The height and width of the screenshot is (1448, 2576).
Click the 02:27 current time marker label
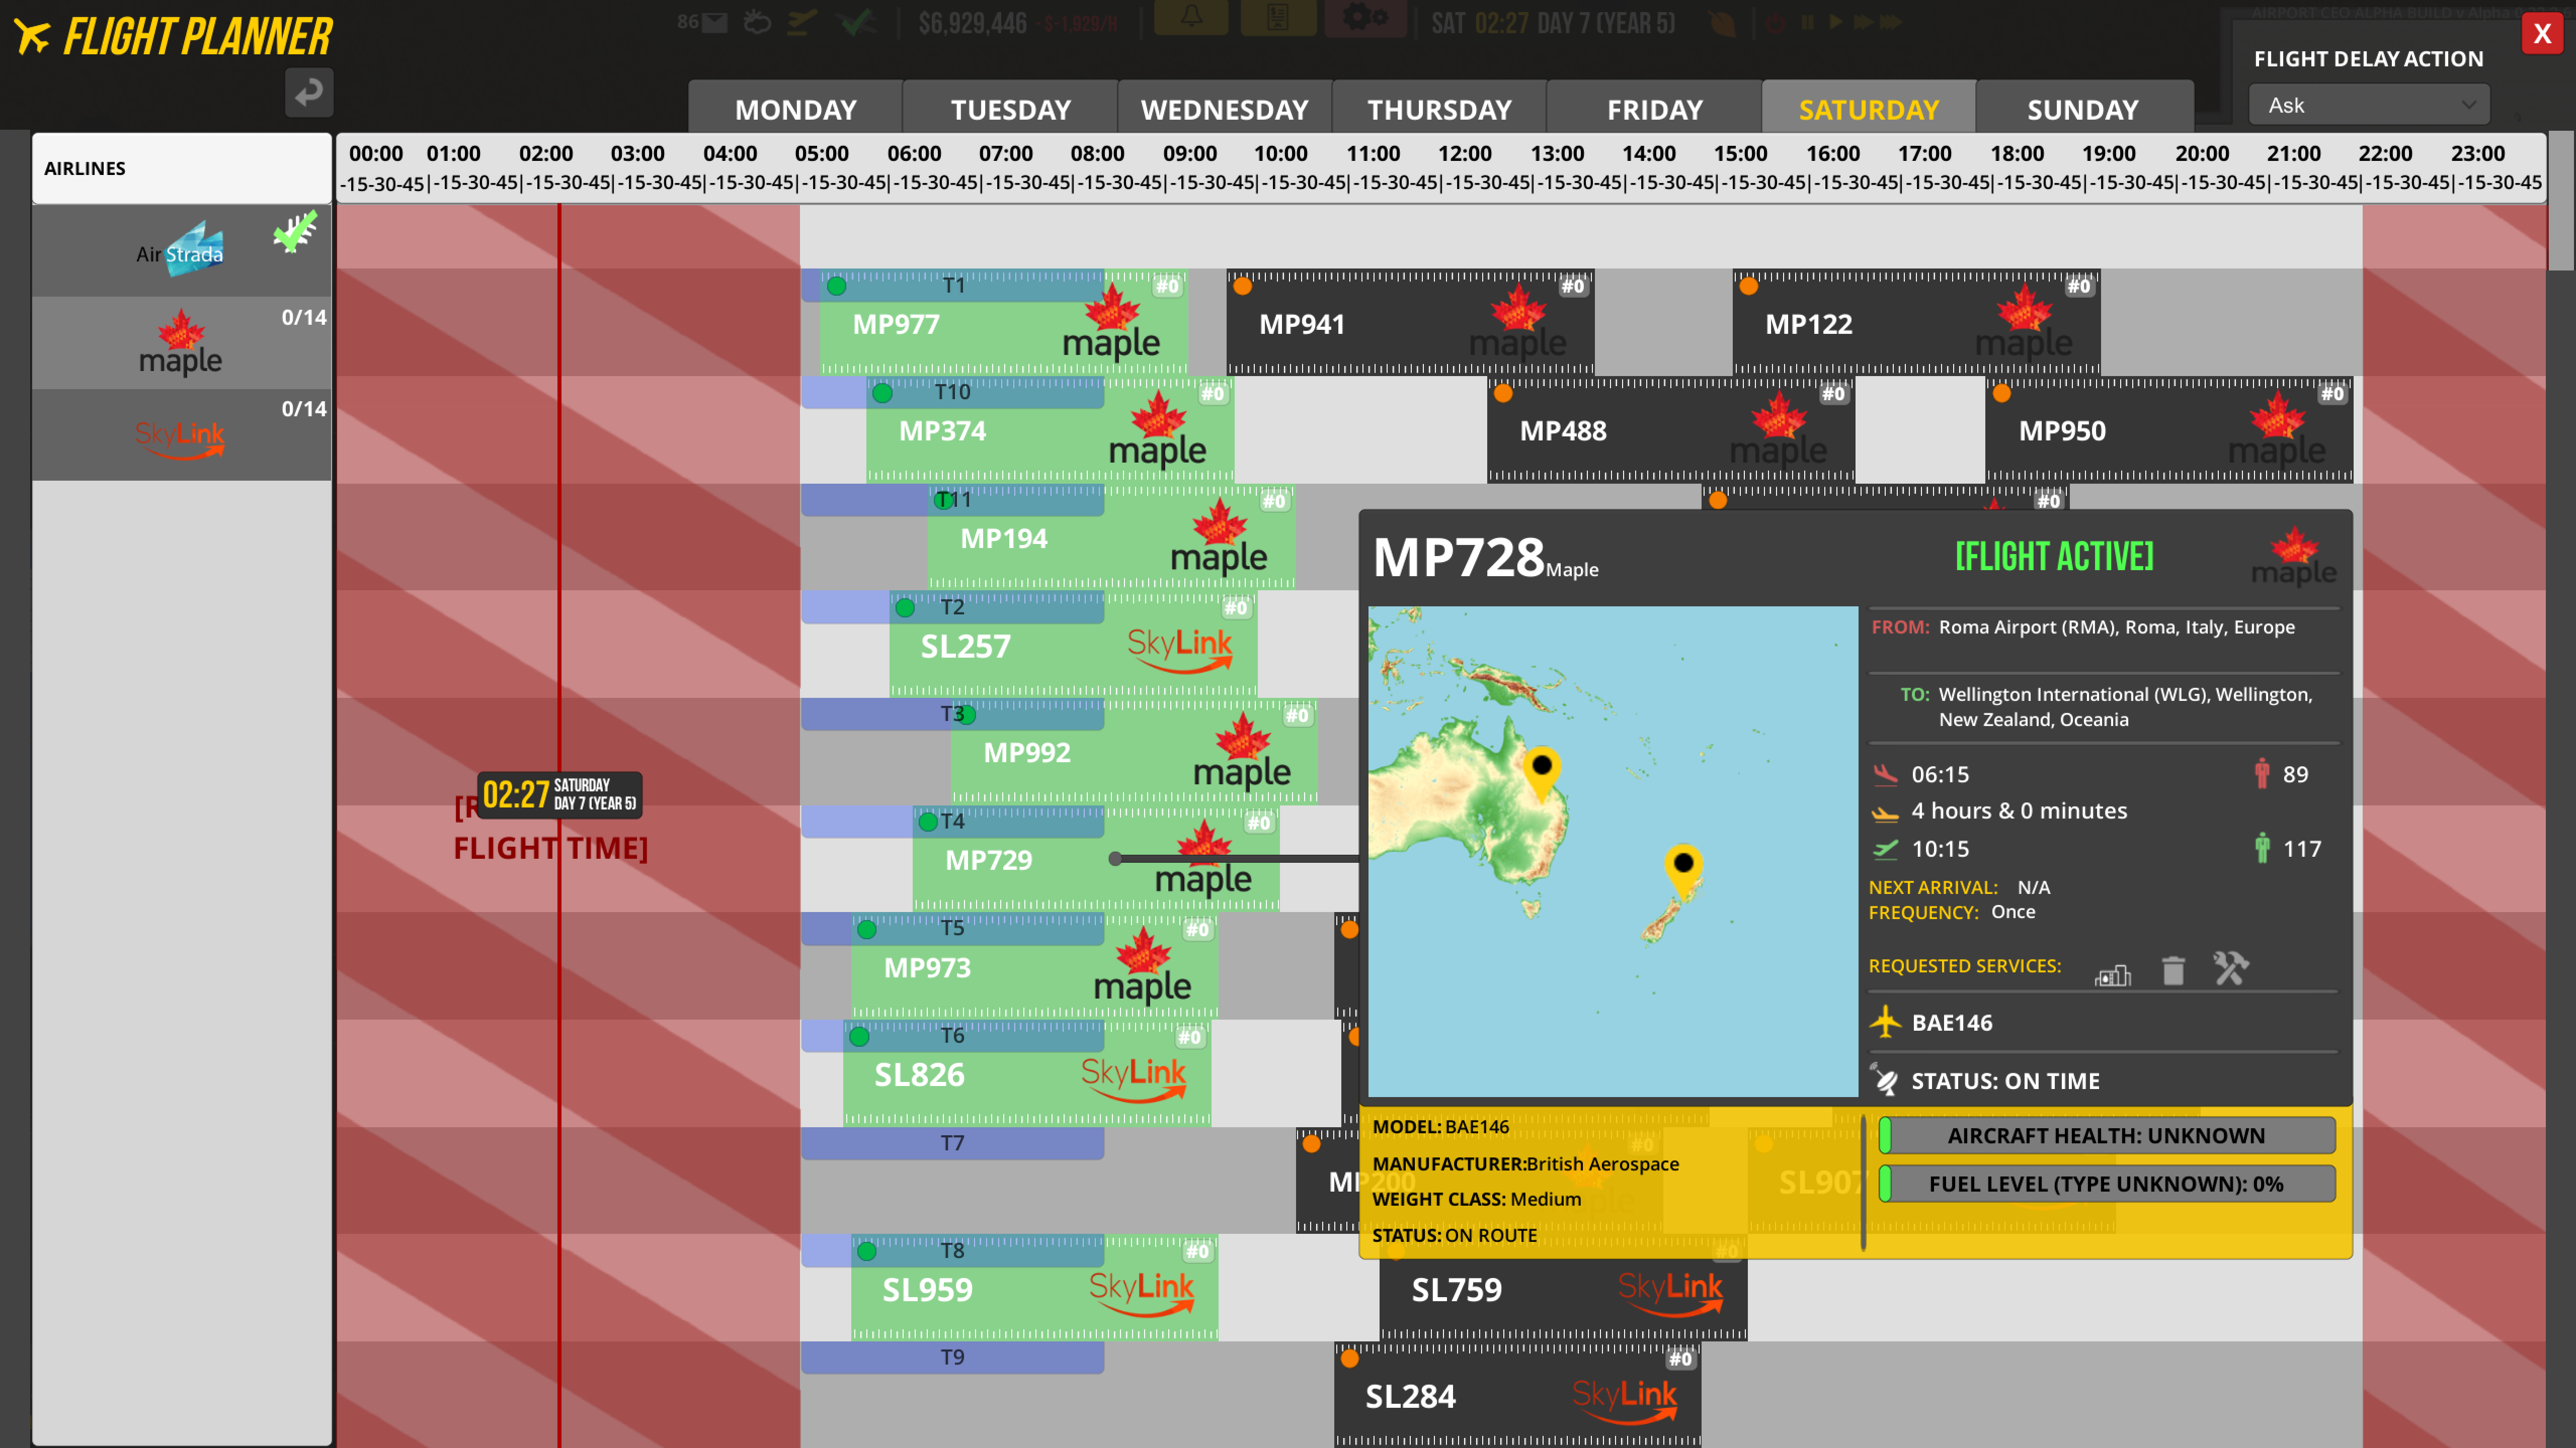pos(559,794)
